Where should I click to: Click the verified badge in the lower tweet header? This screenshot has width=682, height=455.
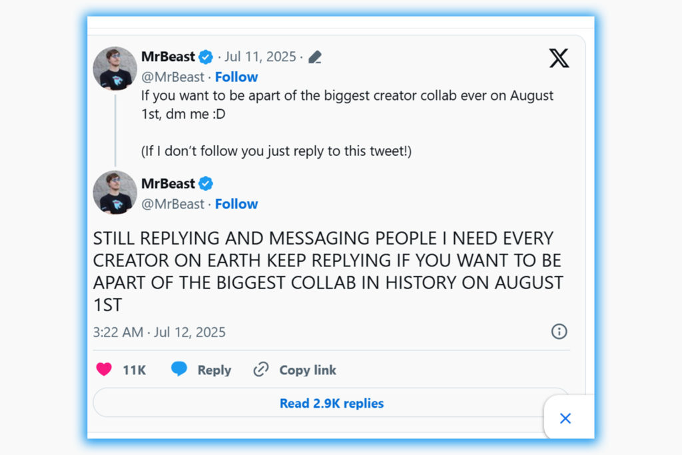click(206, 184)
